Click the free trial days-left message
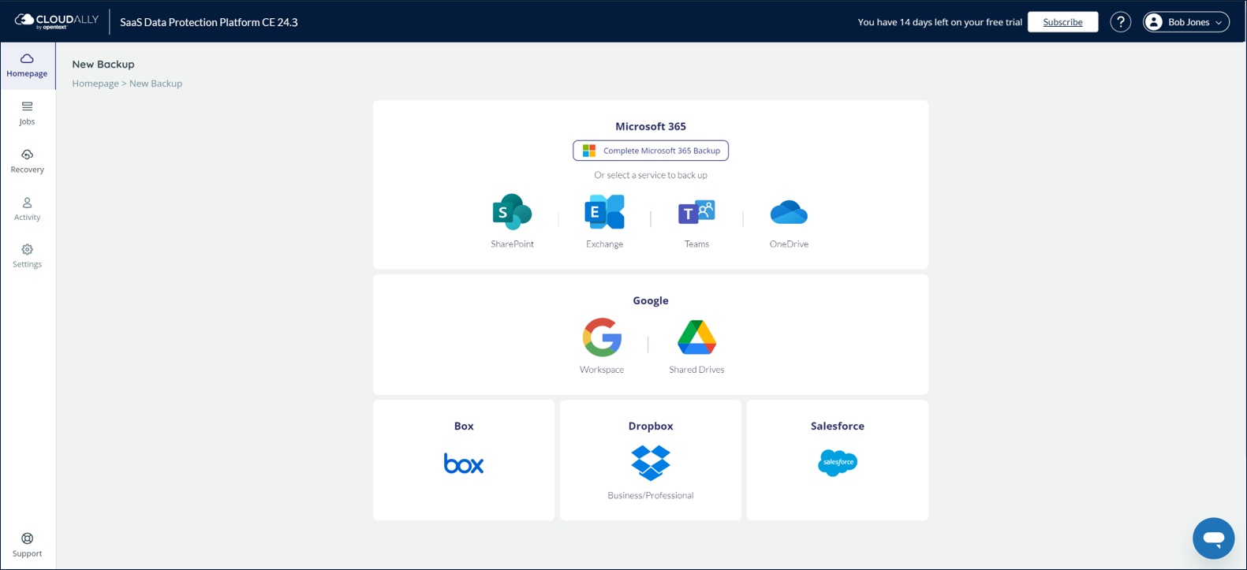This screenshot has width=1247, height=570. (x=939, y=22)
